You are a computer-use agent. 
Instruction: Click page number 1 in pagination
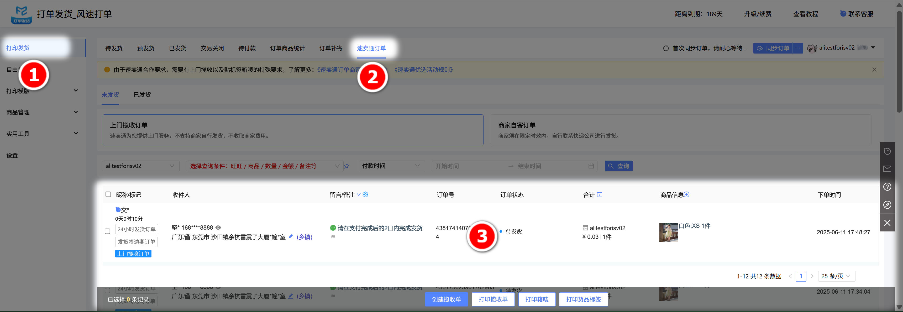coord(801,276)
